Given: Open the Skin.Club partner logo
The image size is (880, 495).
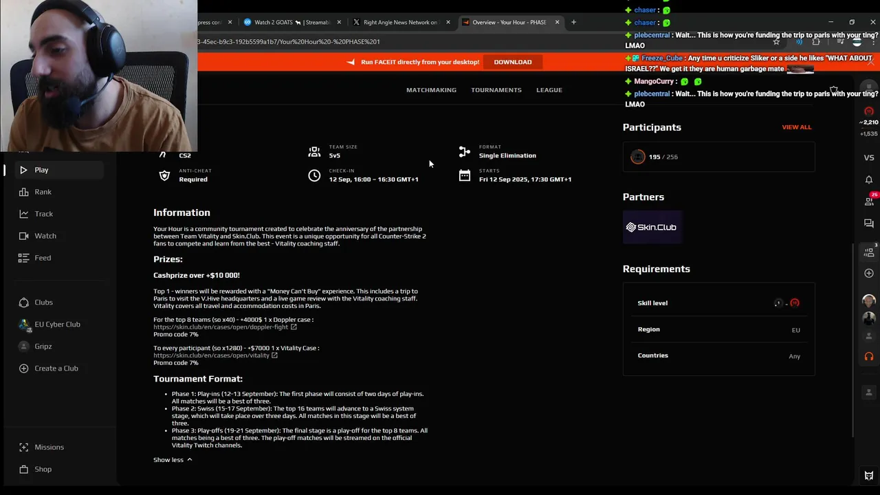Looking at the screenshot, I should click(x=652, y=227).
